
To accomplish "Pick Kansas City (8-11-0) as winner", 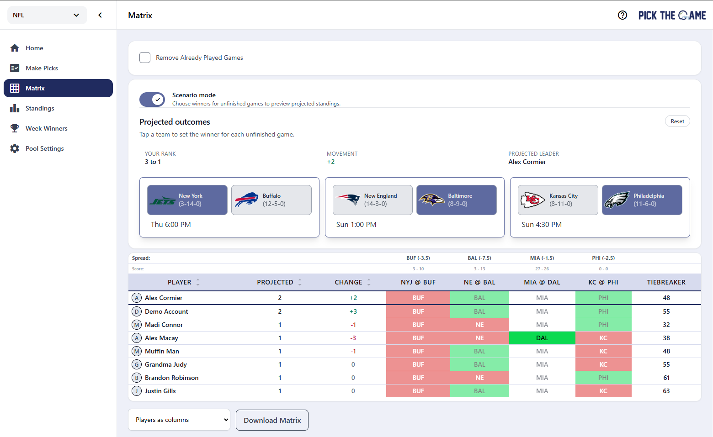I will point(558,200).
